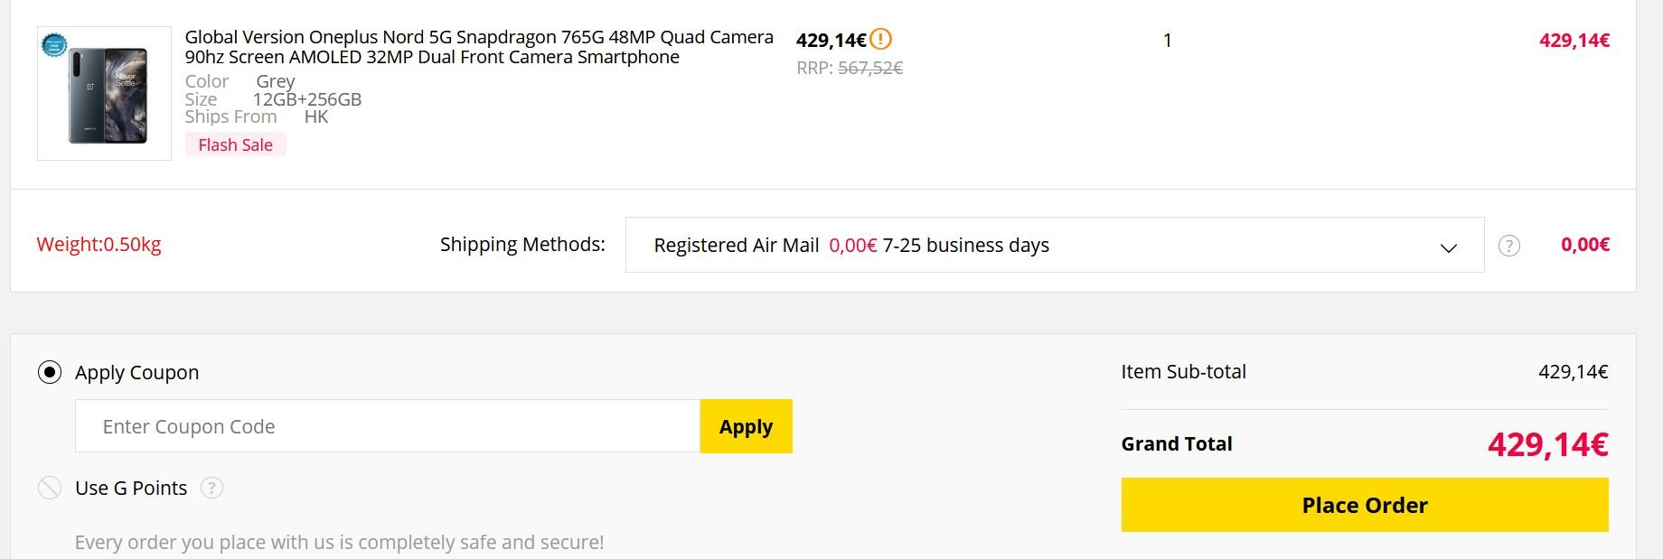
Task: Click the Registered Air Mail option text
Action: pyautogui.click(x=737, y=246)
